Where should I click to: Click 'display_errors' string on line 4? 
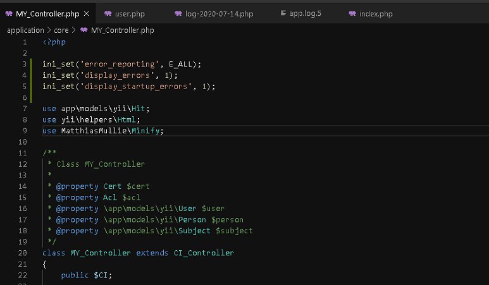coord(117,75)
